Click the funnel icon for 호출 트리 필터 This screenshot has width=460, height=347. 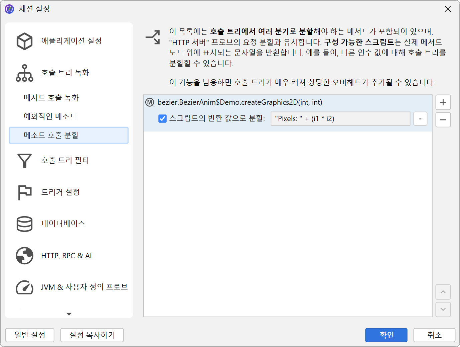24,161
